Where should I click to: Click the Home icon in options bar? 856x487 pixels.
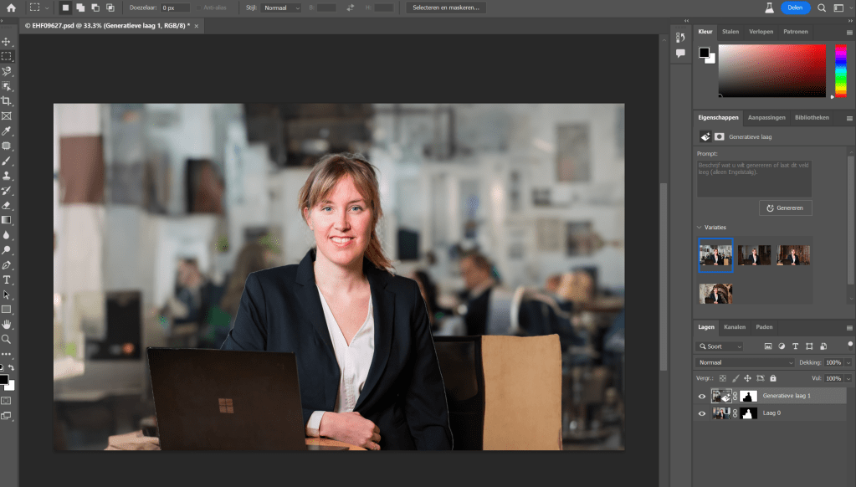11,8
